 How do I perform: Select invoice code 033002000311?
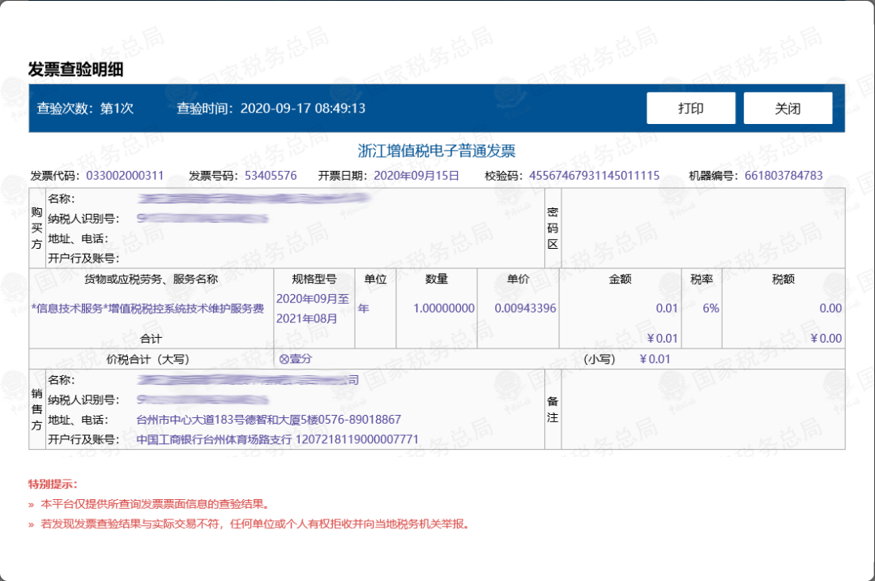(125, 176)
